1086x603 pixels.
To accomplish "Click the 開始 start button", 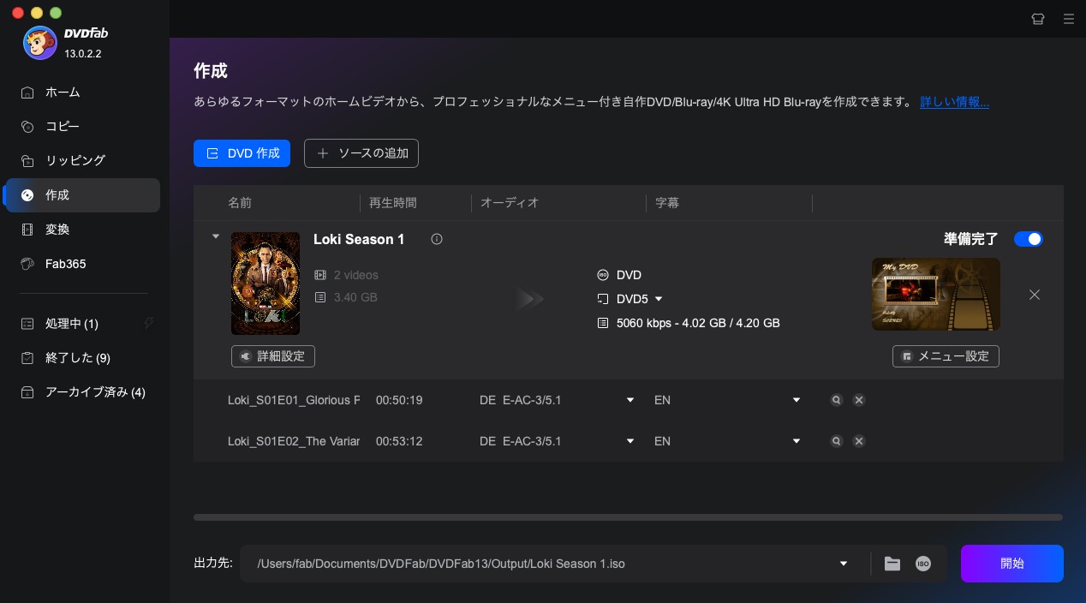I will coord(1011,564).
